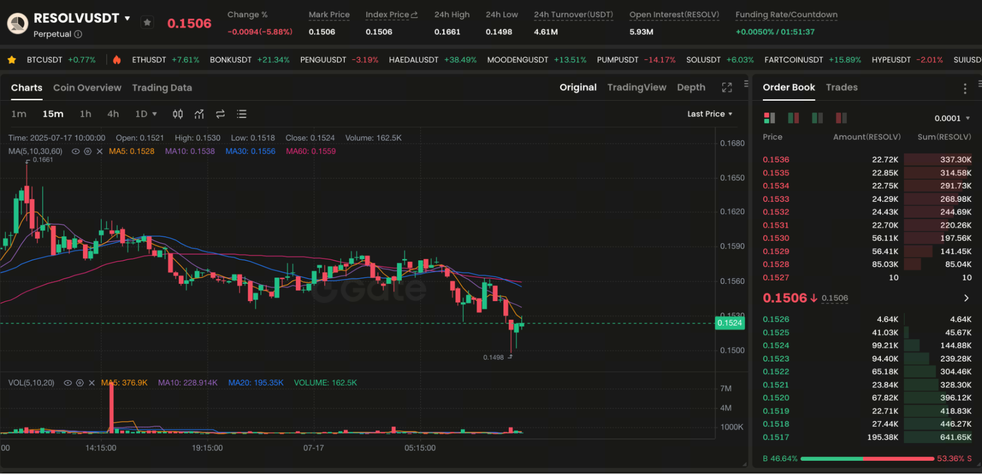Image resolution: width=982 pixels, height=474 pixels.
Task: Switch to Trades tab
Action: coord(842,87)
